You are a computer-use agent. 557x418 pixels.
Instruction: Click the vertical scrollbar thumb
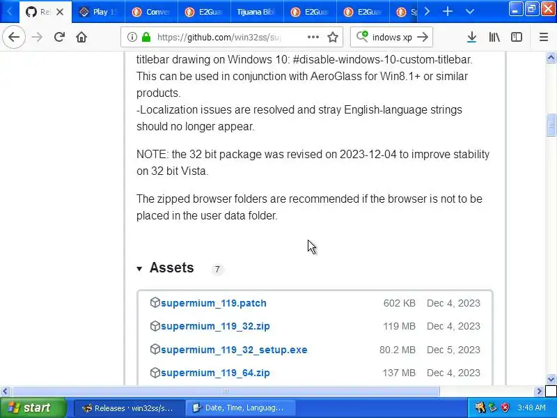(551, 125)
